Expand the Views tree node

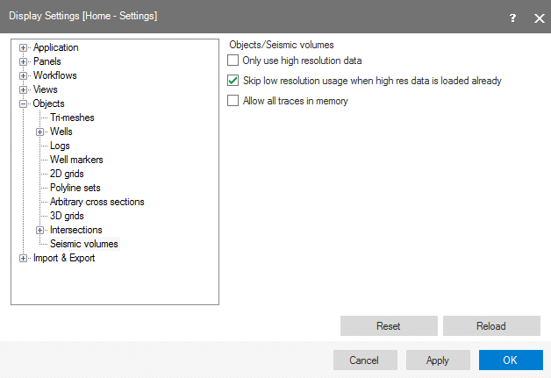(24, 89)
